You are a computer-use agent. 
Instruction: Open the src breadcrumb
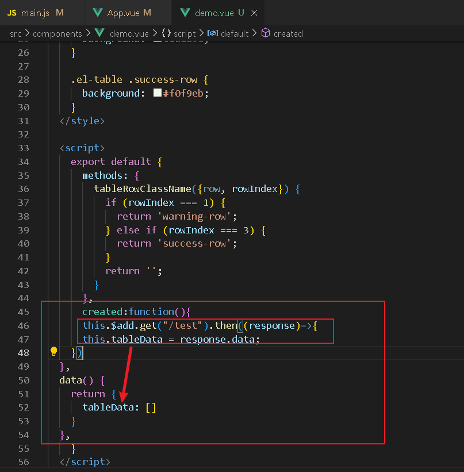[16, 34]
